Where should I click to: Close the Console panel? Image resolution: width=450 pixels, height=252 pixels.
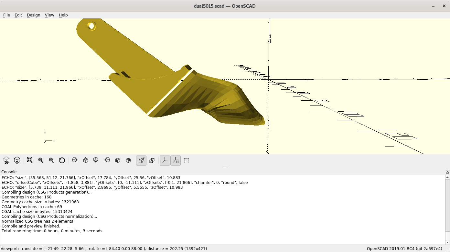447,172
